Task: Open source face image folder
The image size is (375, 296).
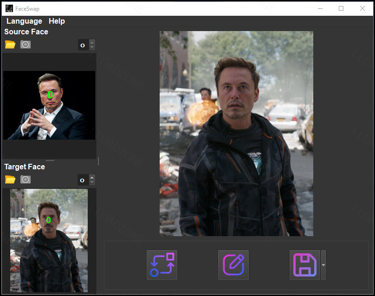Action: tap(10, 45)
